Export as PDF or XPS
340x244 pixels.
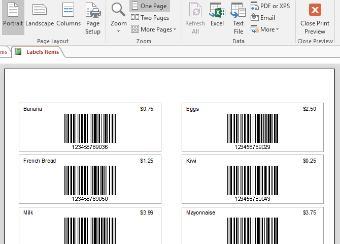[270, 6]
